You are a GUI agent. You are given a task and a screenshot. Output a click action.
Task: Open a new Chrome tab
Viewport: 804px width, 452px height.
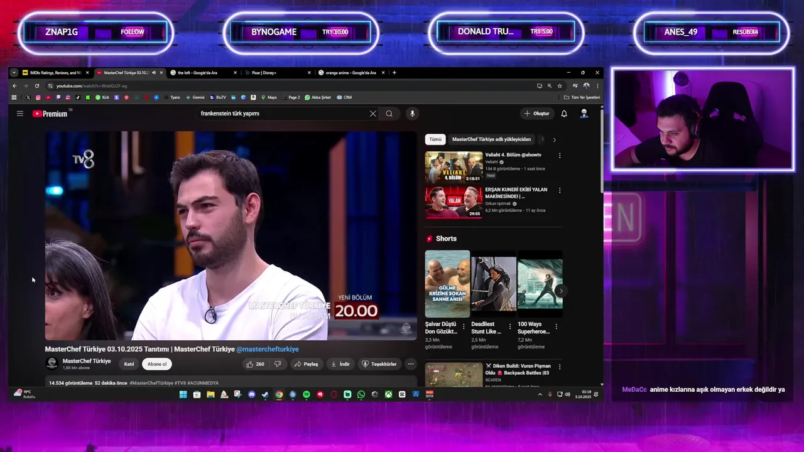[x=394, y=73]
